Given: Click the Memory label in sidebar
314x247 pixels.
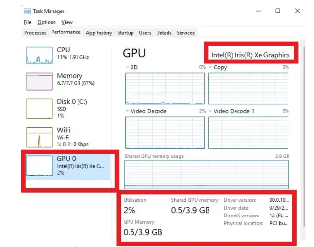Looking at the screenshot, I should (70, 76).
